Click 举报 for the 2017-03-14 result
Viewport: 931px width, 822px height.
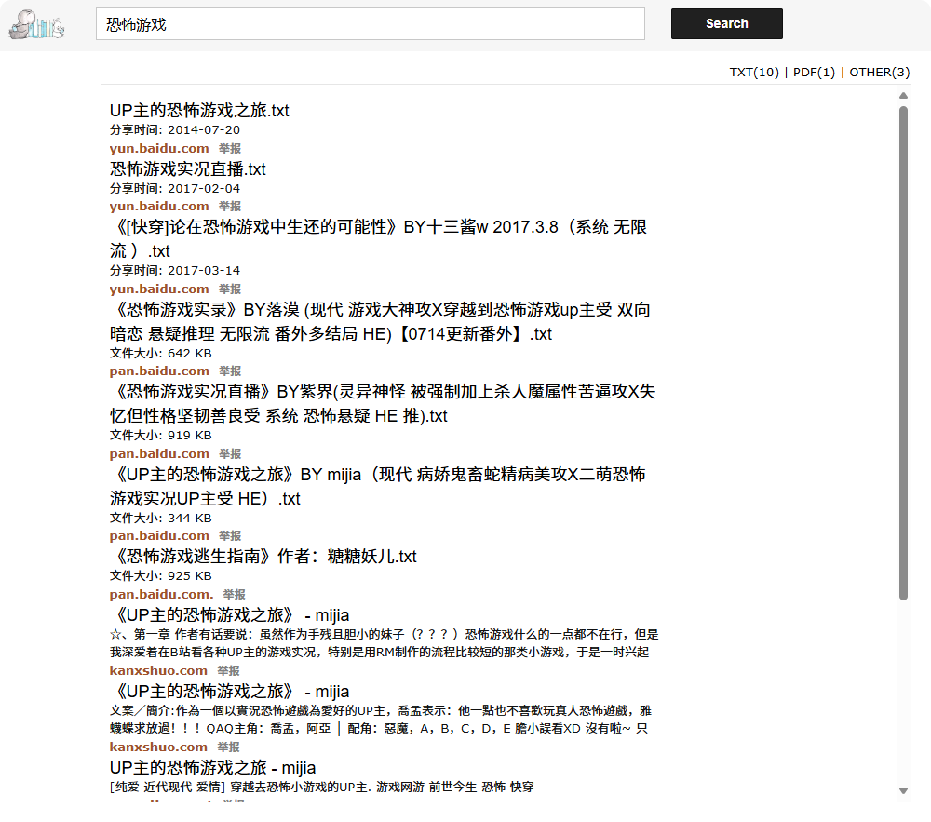[x=230, y=289]
